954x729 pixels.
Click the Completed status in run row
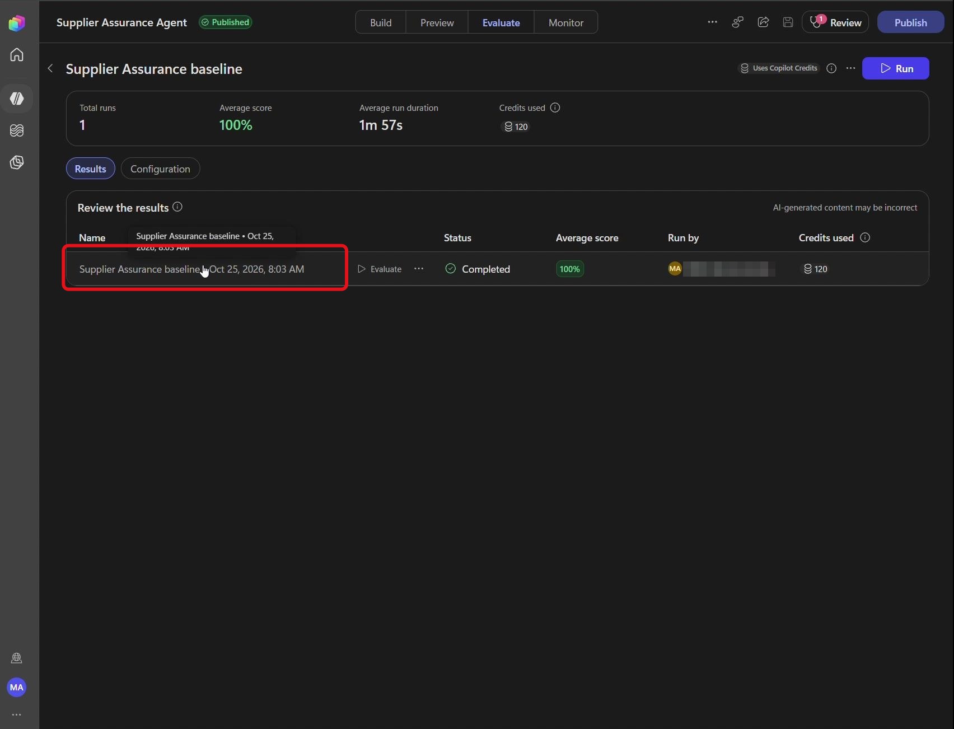pyautogui.click(x=478, y=269)
